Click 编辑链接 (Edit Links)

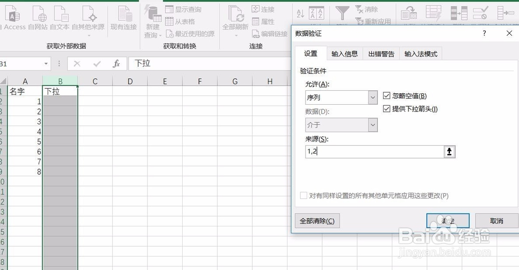point(270,34)
